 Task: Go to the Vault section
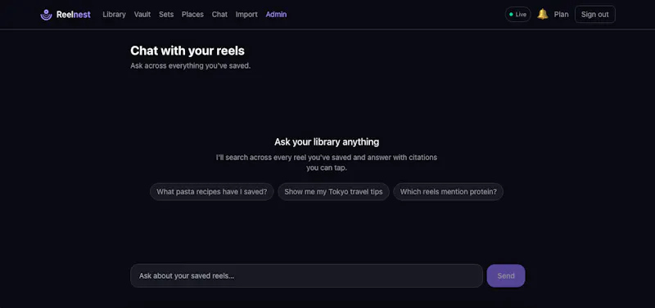tap(142, 15)
